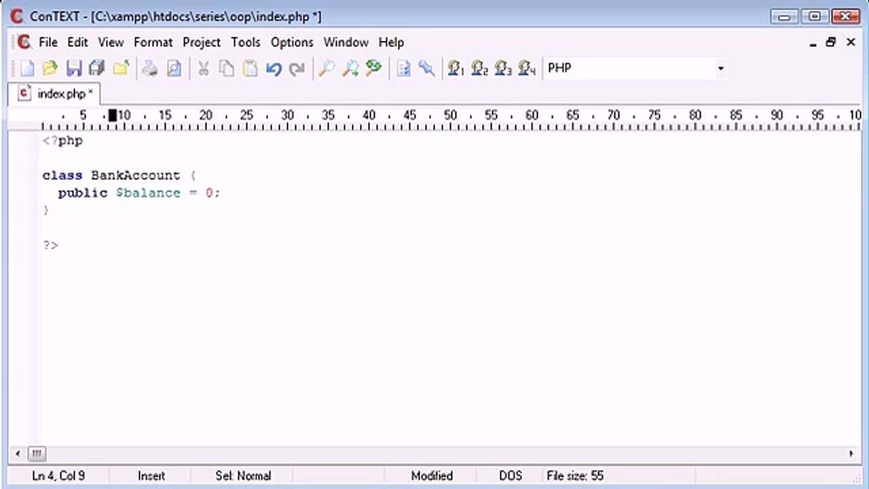Click the horizontal scrollbar left arrow
Screen dimensions: 869x489
coord(18,454)
